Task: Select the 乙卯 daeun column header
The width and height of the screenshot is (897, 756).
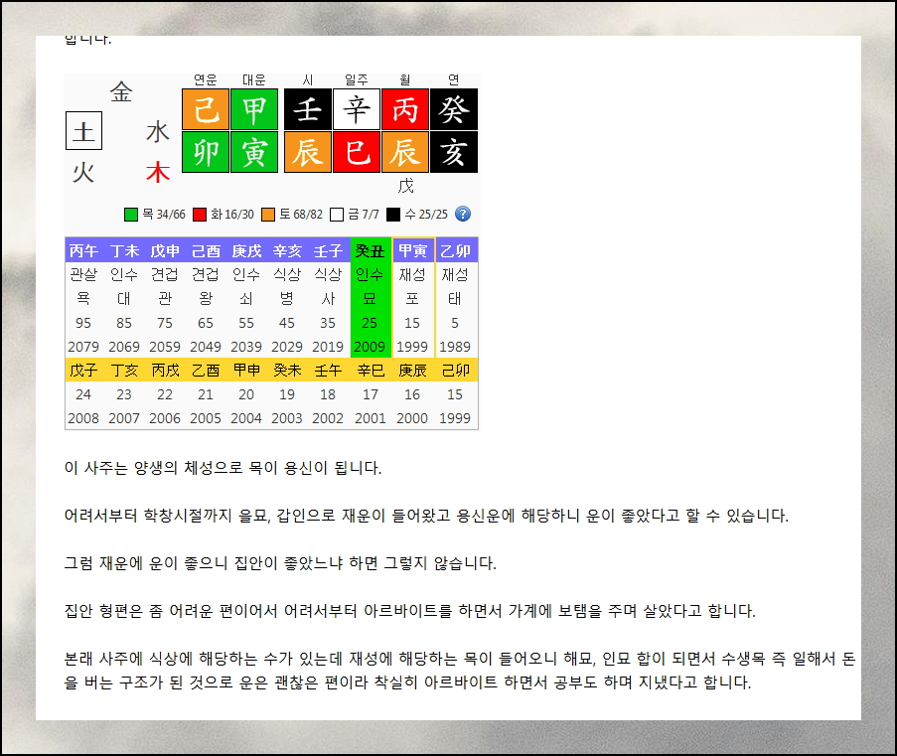Action: [x=456, y=250]
